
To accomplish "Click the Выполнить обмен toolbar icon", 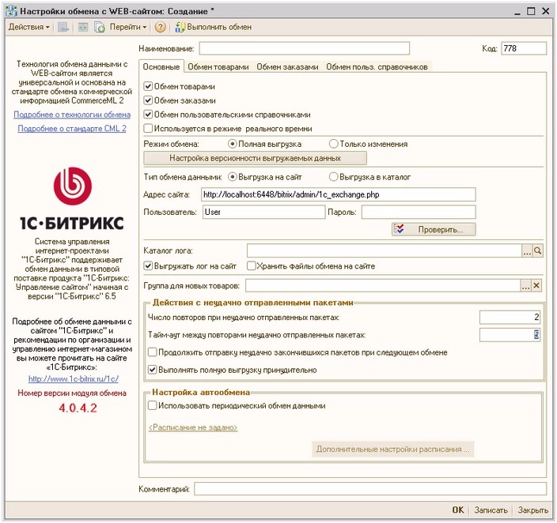I will point(180,28).
